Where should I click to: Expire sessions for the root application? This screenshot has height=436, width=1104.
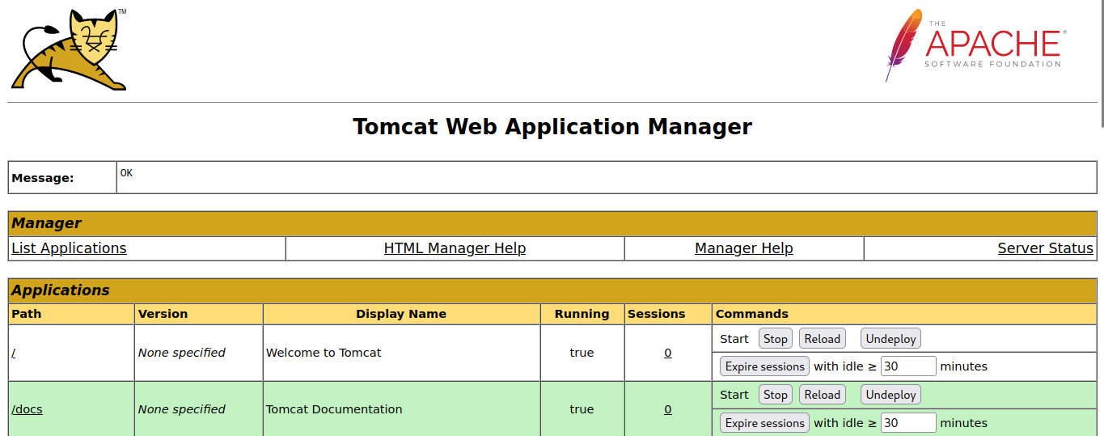coord(764,366)
